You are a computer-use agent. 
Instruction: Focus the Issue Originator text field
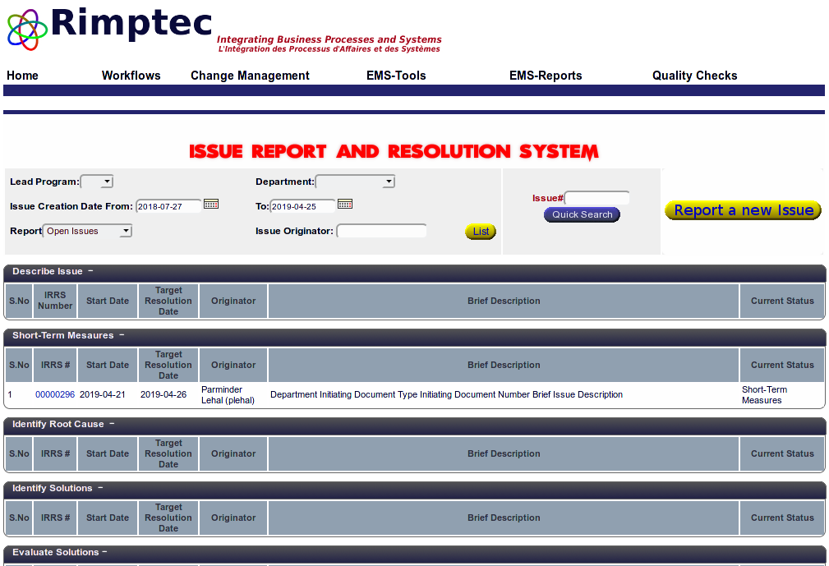pyautogui.click(x=381, y=231)
